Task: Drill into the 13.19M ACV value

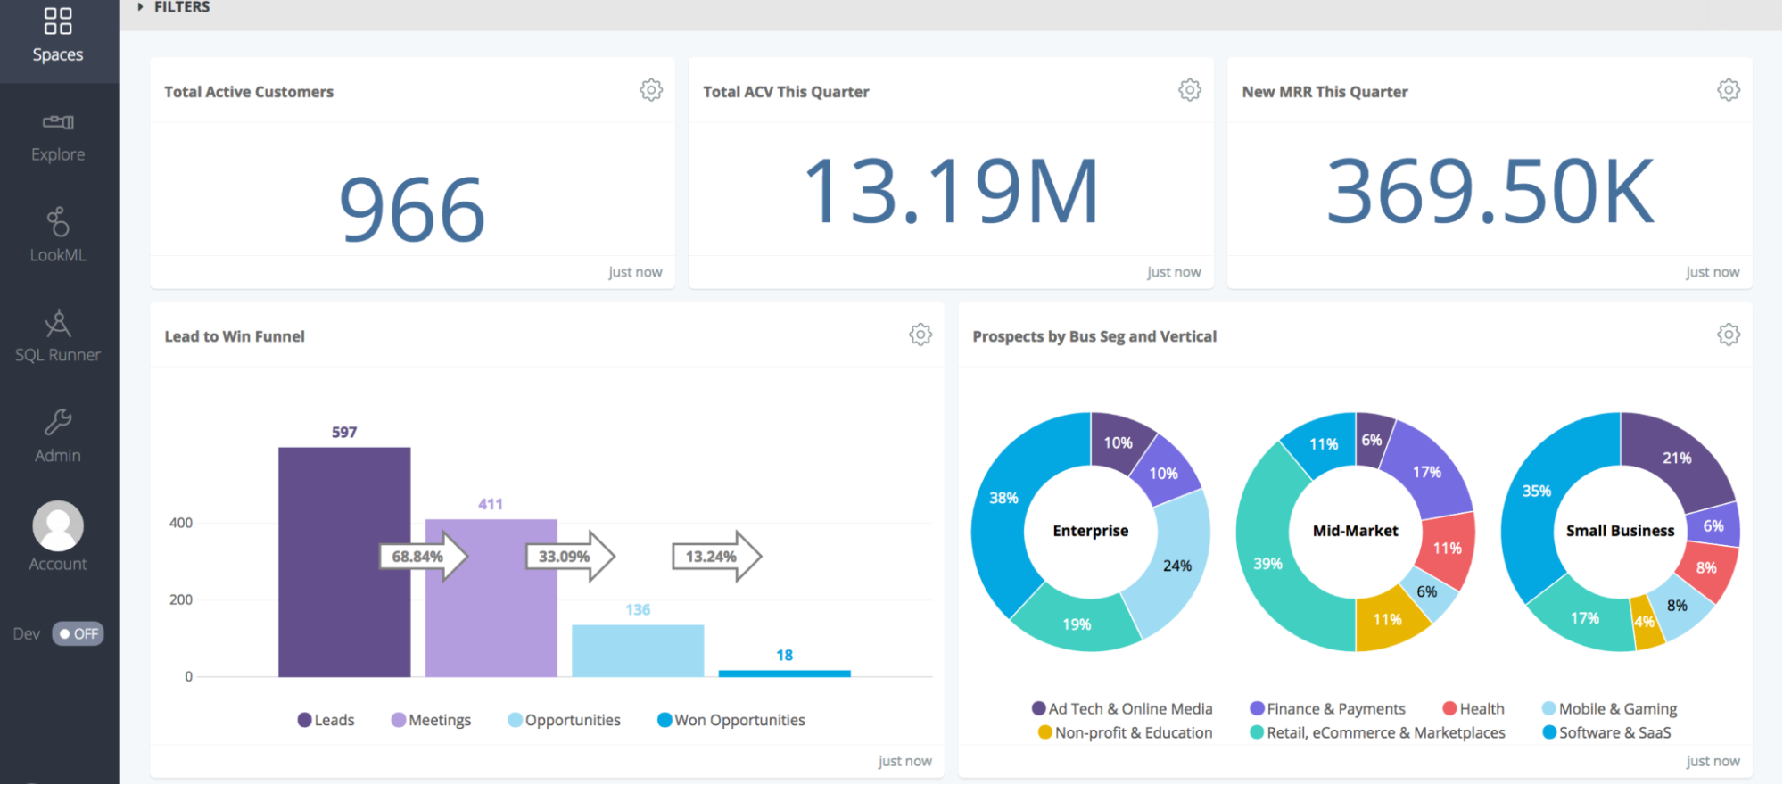Action: click(951, 192)
